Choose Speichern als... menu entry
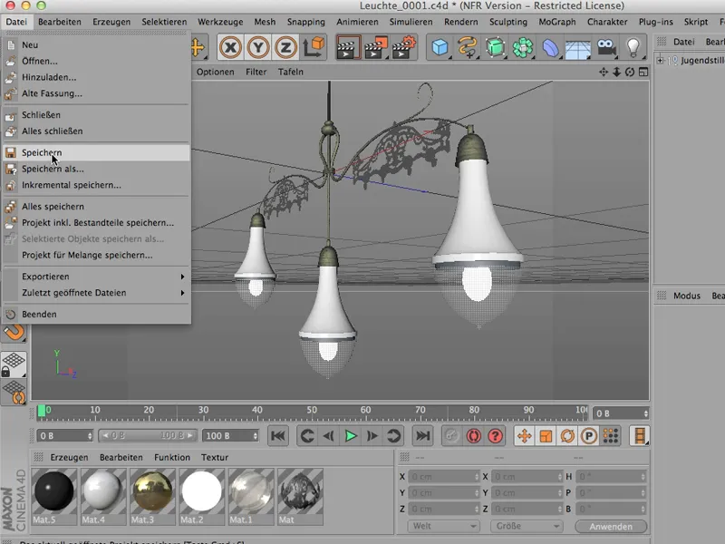This screenshot has height=544, width=725. 96,169
